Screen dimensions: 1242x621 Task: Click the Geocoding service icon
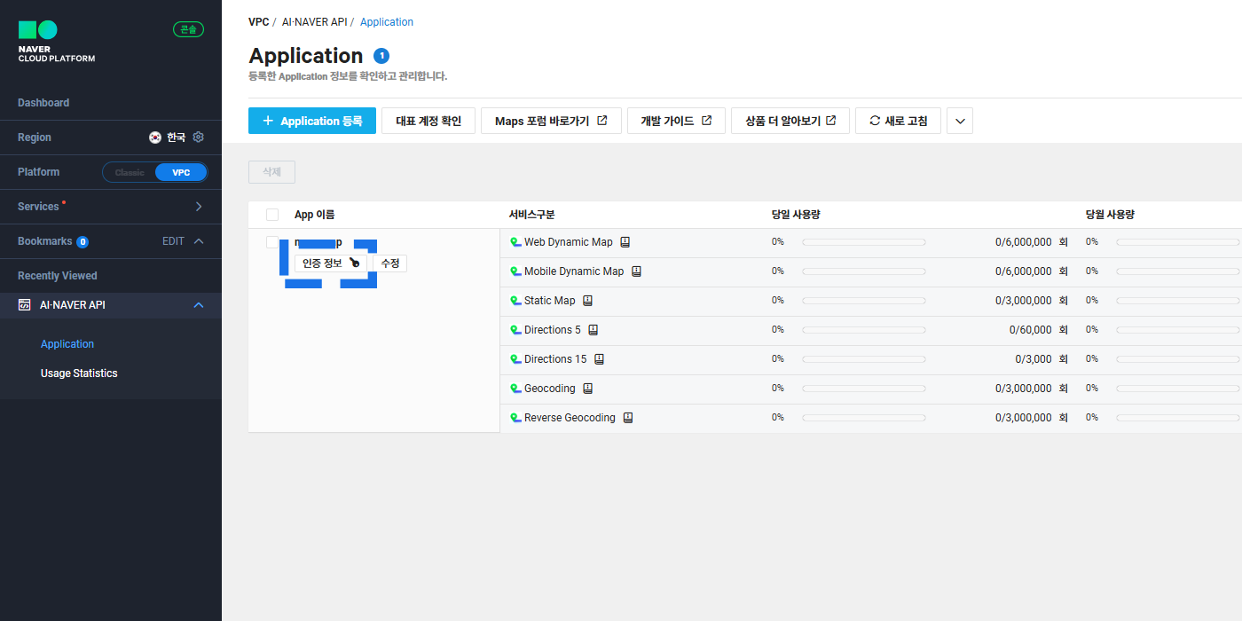pos(515,389)
